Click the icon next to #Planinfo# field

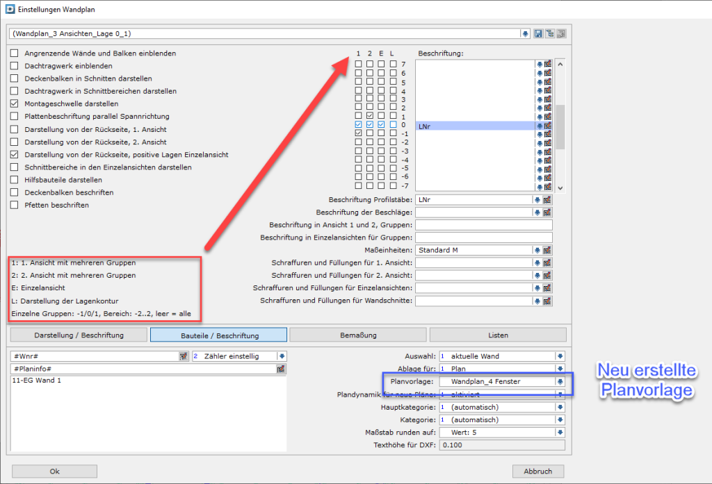pos(281,369)
